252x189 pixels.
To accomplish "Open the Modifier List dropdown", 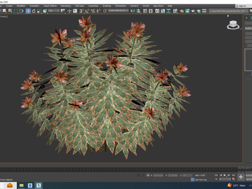I will pos(248,28).
